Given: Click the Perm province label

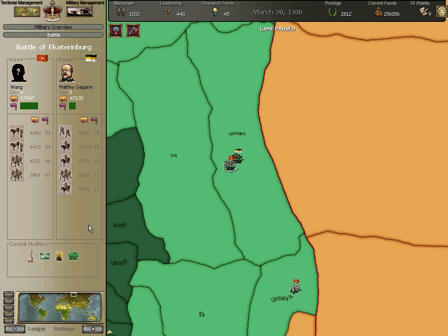Looking at the screenshot, I should 174,155.
